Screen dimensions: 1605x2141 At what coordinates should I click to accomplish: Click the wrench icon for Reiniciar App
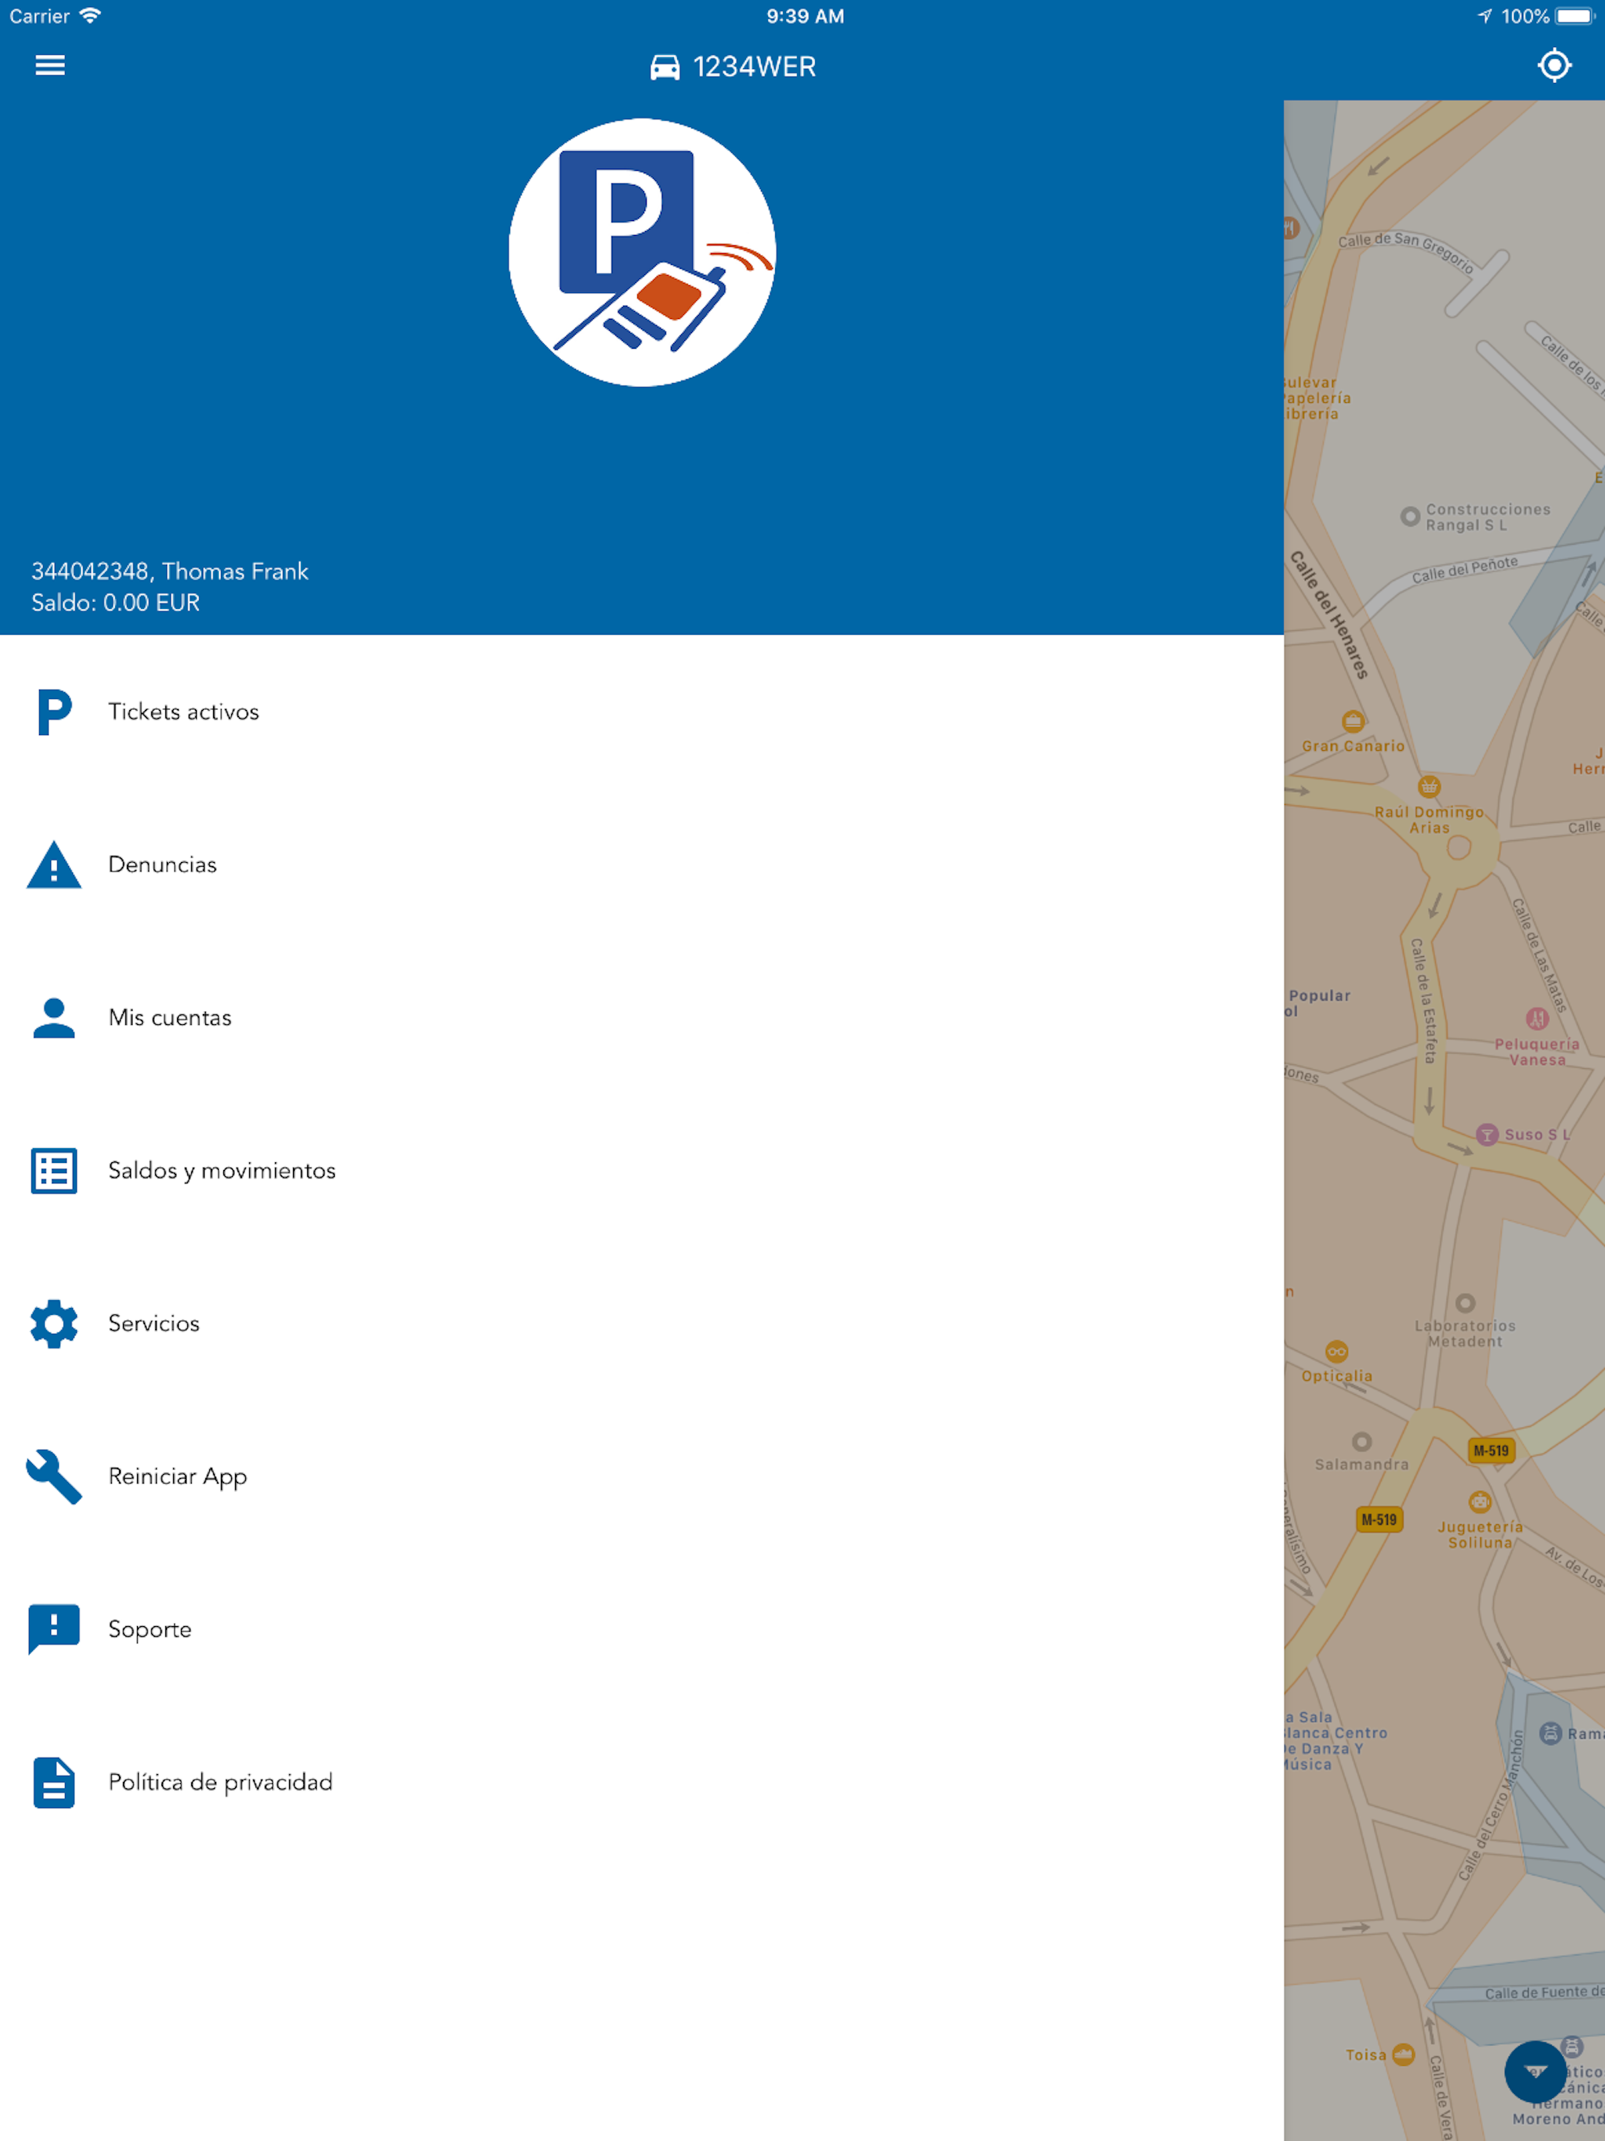tap(54, 1476)
